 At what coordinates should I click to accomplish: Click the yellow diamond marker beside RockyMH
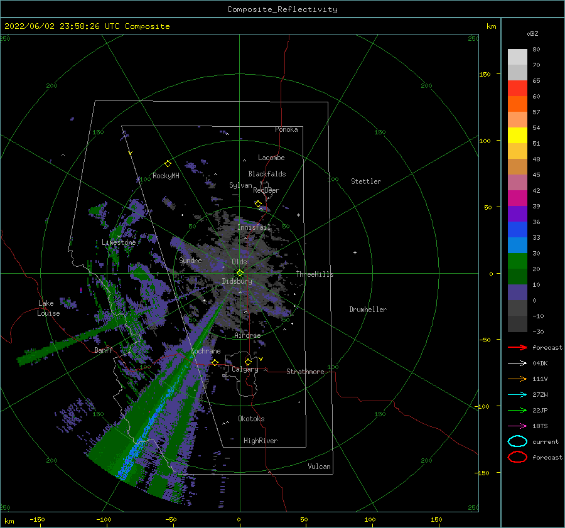coord(168,164)
